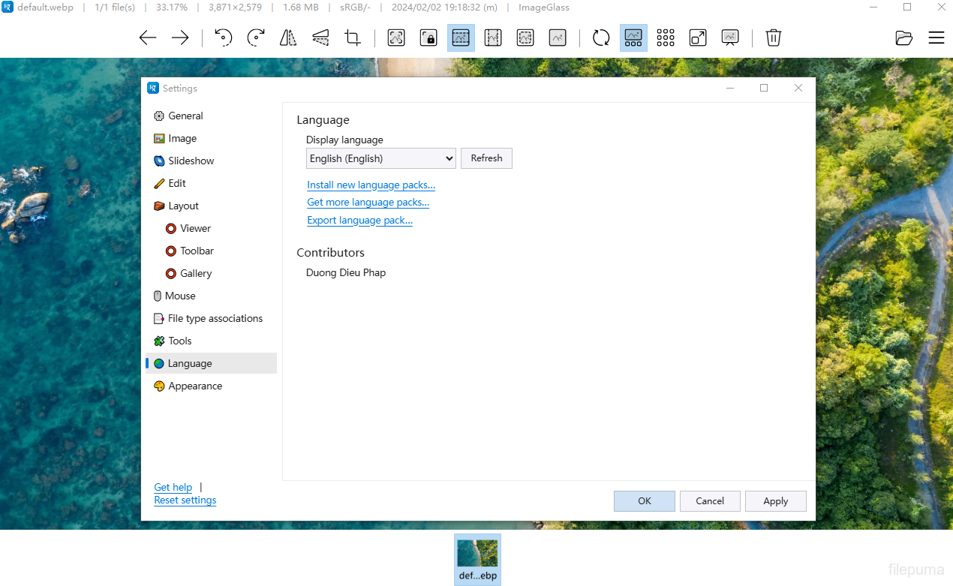This screenshot has width=953, height=586.
Task: Start slideshow with presentation icon
Action: [x=730, y=38]
